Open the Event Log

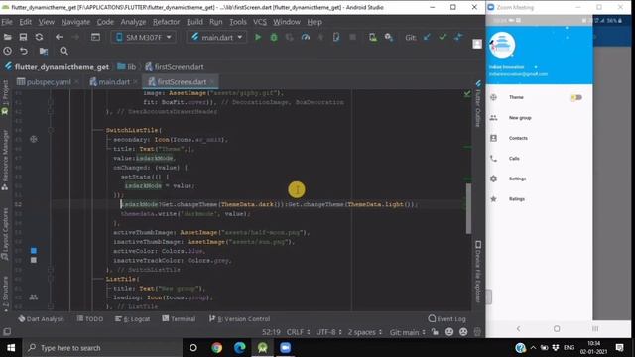(447, 319)
